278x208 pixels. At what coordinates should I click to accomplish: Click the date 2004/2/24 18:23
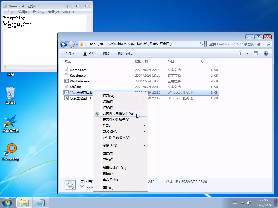click(x=147, y=81)
